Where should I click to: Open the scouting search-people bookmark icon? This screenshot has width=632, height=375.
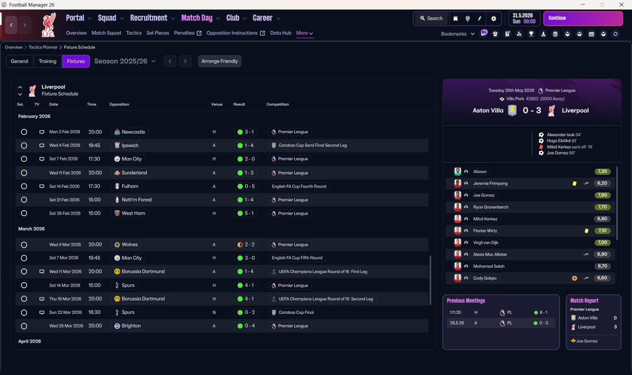pos(519,34)
